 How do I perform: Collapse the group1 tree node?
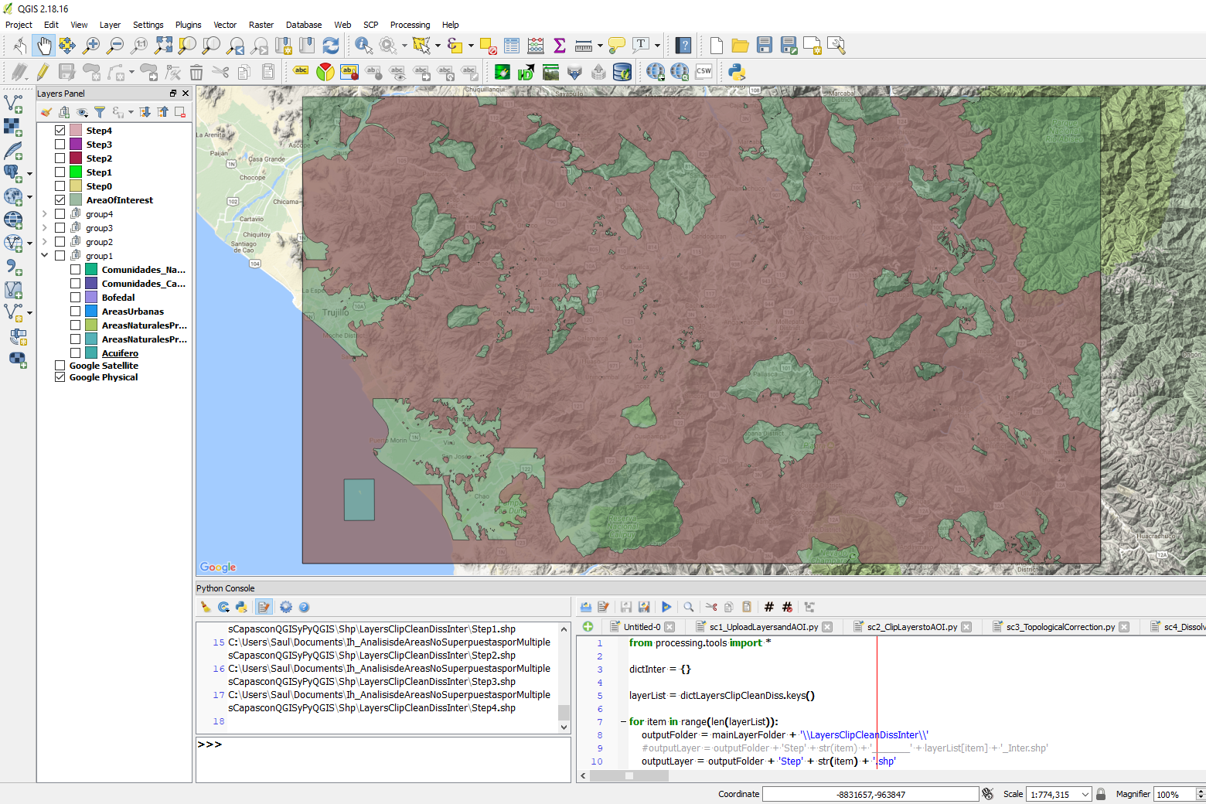[x=45, y=256]
